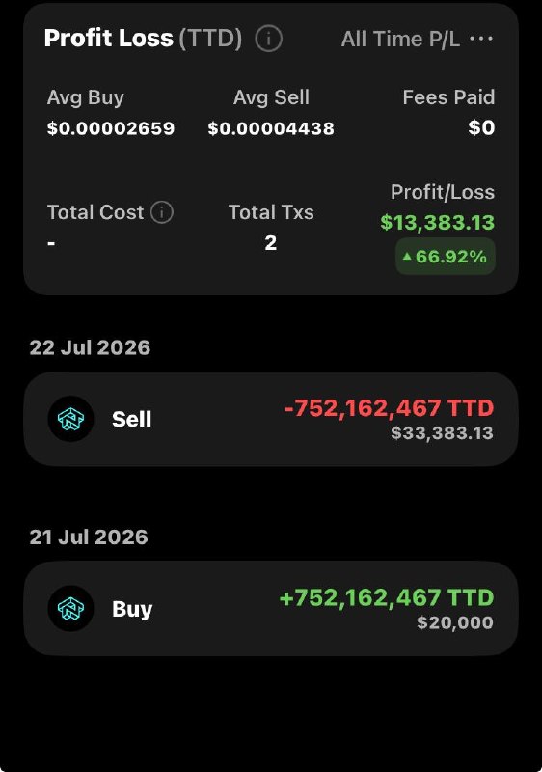Tap the Profit Loss (TTD) card title
This screenshot has height=772, width=542.
(143, 39)
